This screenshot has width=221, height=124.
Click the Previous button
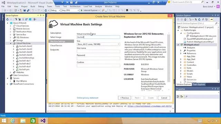coord(124,98)
